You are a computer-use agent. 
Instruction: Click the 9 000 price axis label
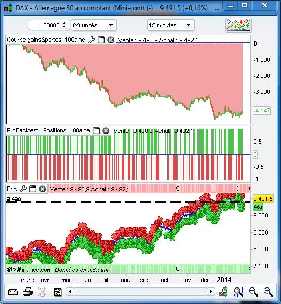coord(260,215)
